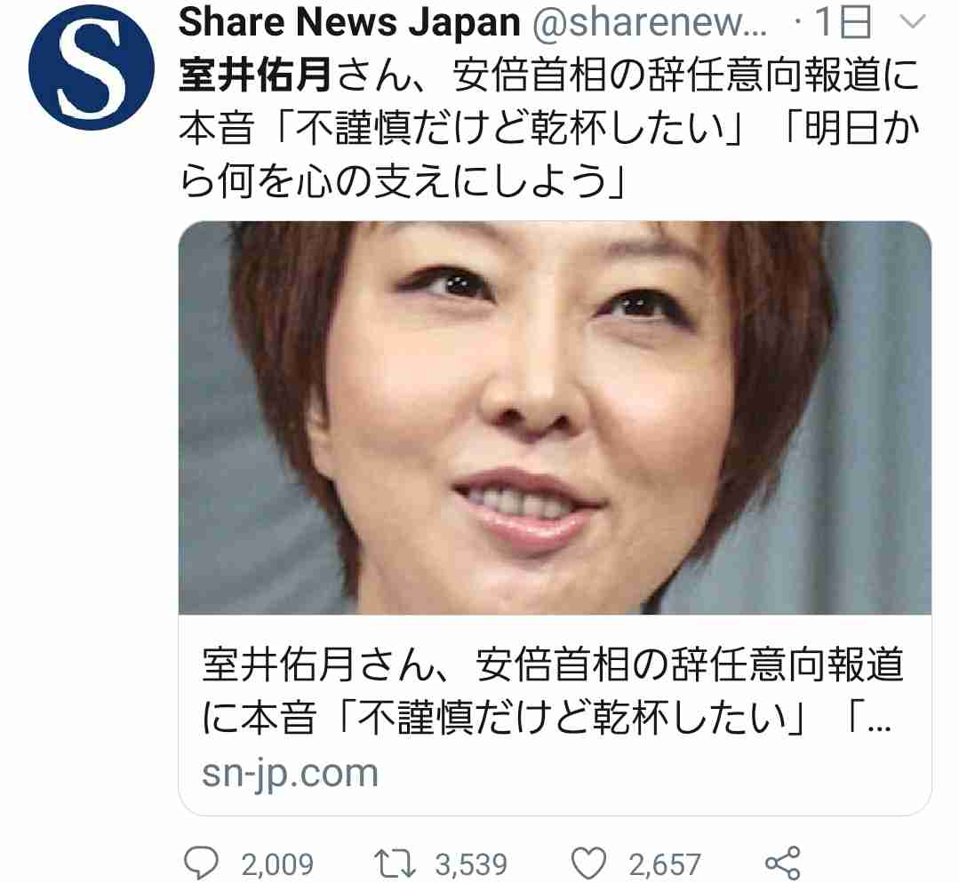This screenshot has width=959, height=883.
Task: Expand the tweet options chevron menu
Action: pos(913,22)
